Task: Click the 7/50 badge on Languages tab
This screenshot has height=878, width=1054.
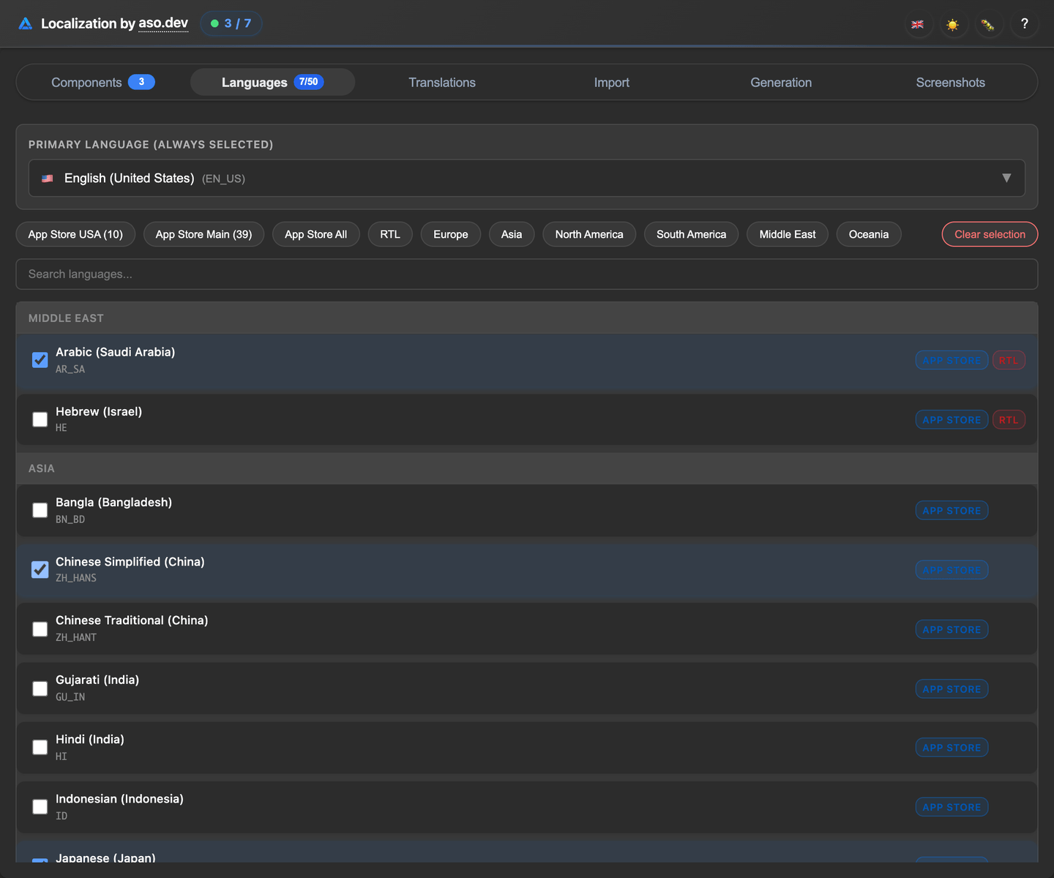Action: click(x=309, y=82)
